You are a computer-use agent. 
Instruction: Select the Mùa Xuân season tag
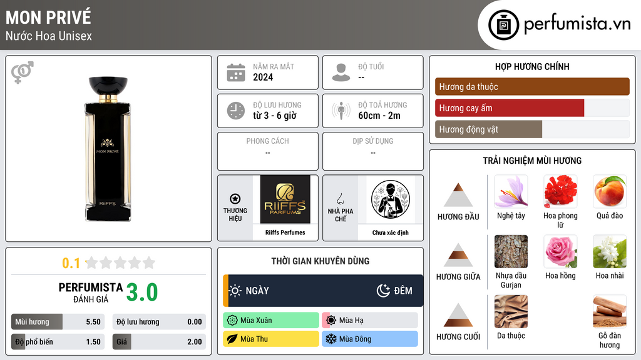[270, 321]
